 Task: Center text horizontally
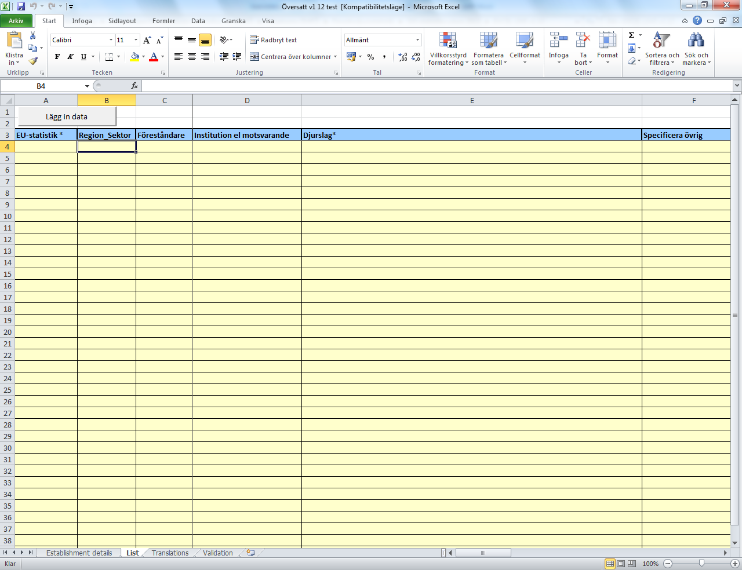point(192,57)
